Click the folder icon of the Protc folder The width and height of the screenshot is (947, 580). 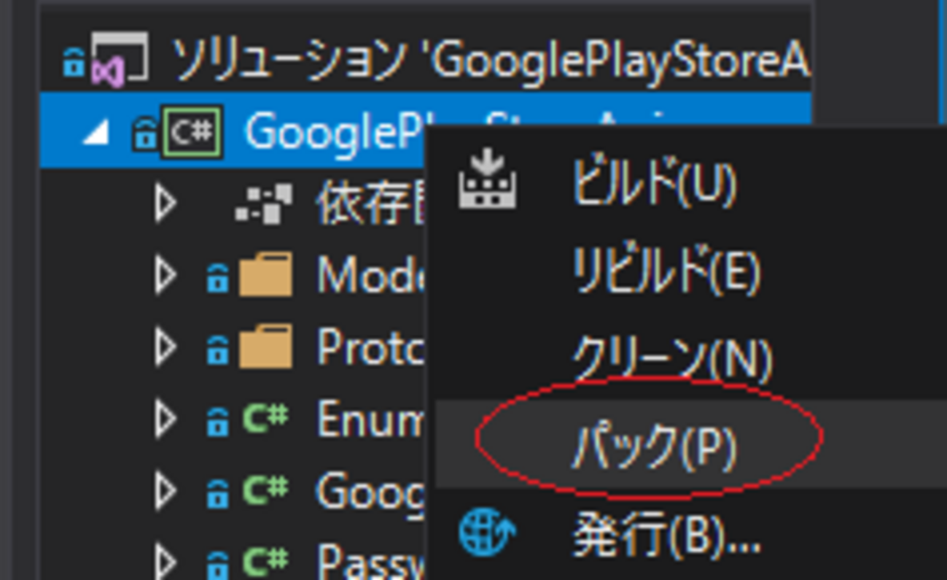tap(266, 347)
